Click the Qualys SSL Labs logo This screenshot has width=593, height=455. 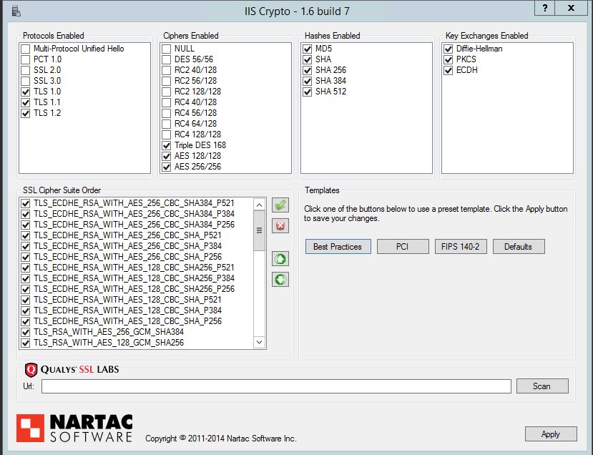(x=72, y=370)
